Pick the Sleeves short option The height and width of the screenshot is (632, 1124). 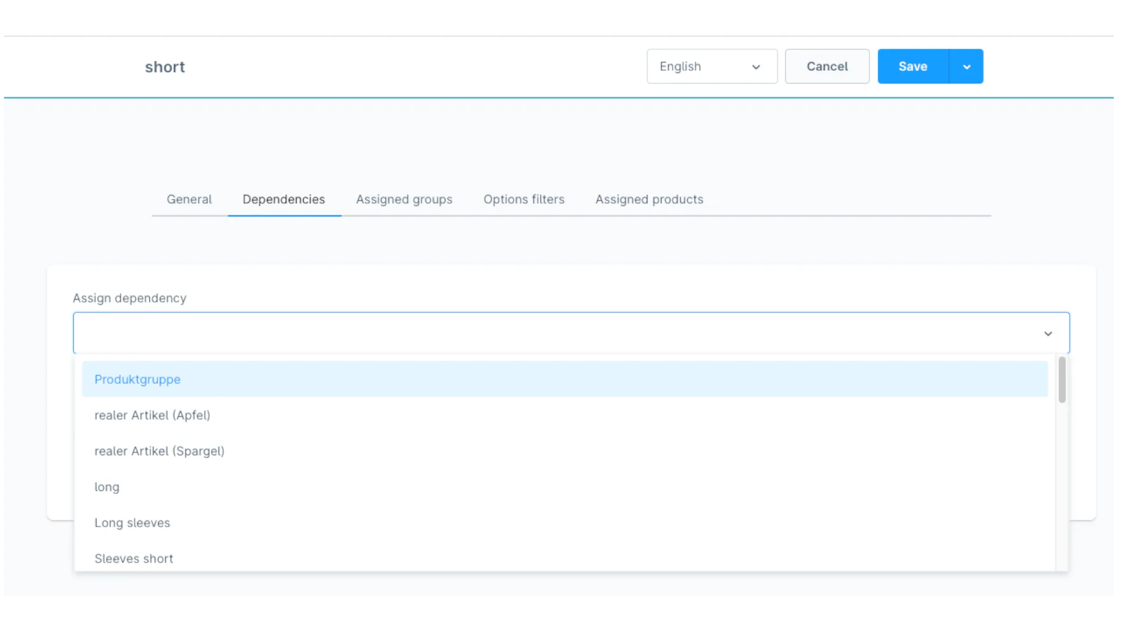tap(134, 559)
